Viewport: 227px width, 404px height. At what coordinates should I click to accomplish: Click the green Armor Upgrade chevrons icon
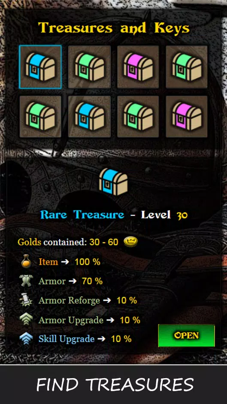pyautogui.click(x=26, y=320)
